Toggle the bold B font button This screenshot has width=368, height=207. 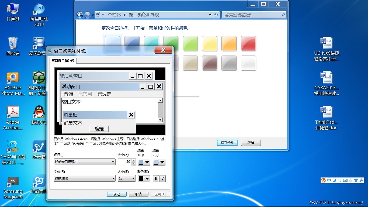pyautogui.click(x=156, y=179)
